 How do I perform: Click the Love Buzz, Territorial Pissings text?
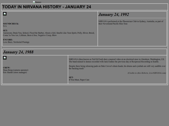[16, 42]
